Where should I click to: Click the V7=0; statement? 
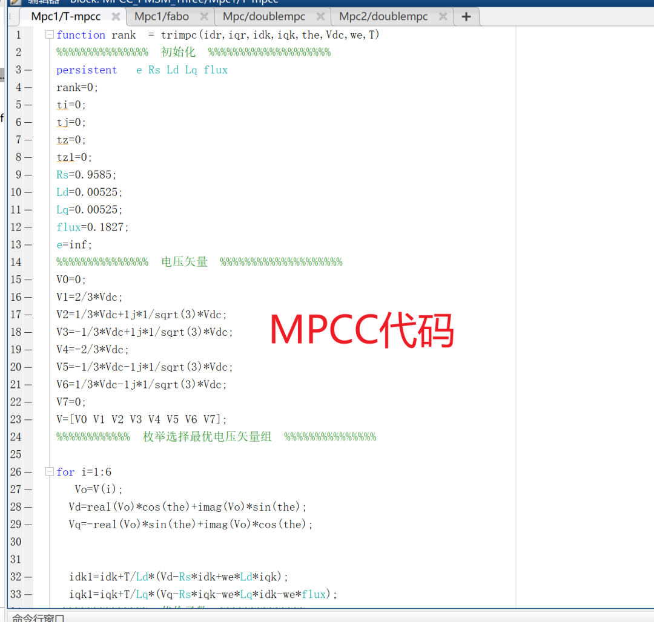click(71, 402)
